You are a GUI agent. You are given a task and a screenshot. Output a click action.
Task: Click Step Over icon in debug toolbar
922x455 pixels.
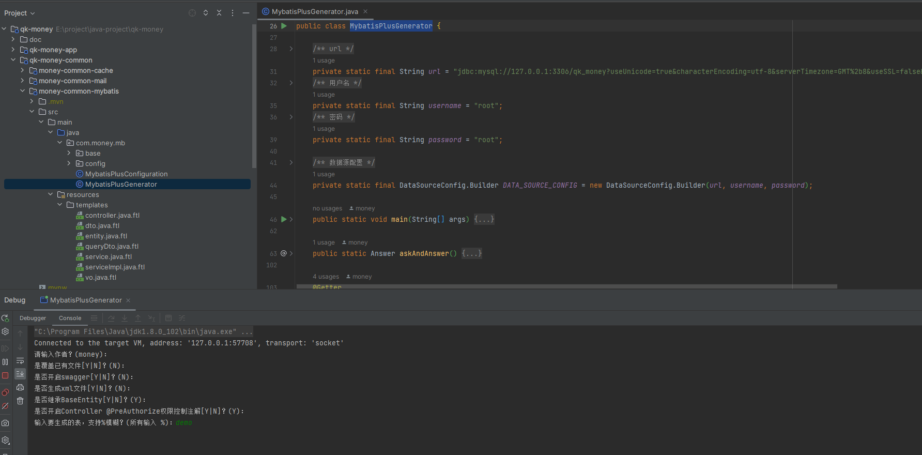tap(111, 318)
